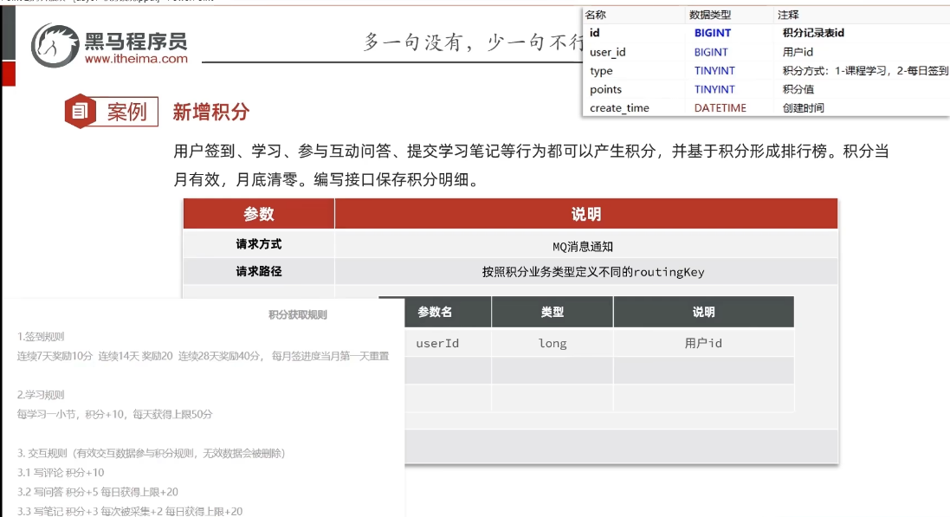The width and height of the screenshot is (950, 517).
Task: Click the slide slogan 多一句没有 text
Action: [x=472, y=42]
